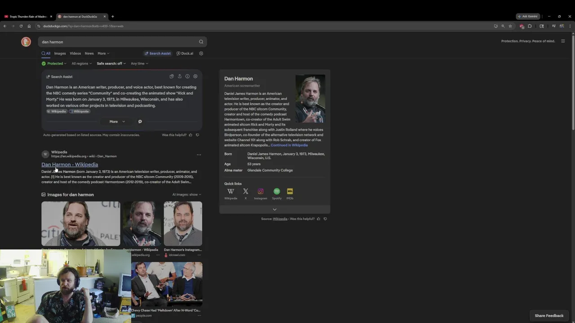Reload the page
This screenshot has height=323, width=575.
pyautogui.click(x=21, y=26)
